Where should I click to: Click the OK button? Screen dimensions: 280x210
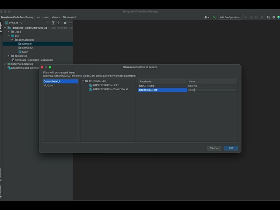(231, 148)
